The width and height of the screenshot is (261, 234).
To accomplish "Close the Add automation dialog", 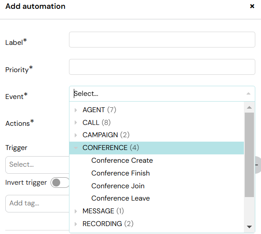I will 252,6.
